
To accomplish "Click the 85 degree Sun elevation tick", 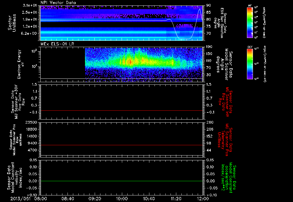I will [209, 12].
